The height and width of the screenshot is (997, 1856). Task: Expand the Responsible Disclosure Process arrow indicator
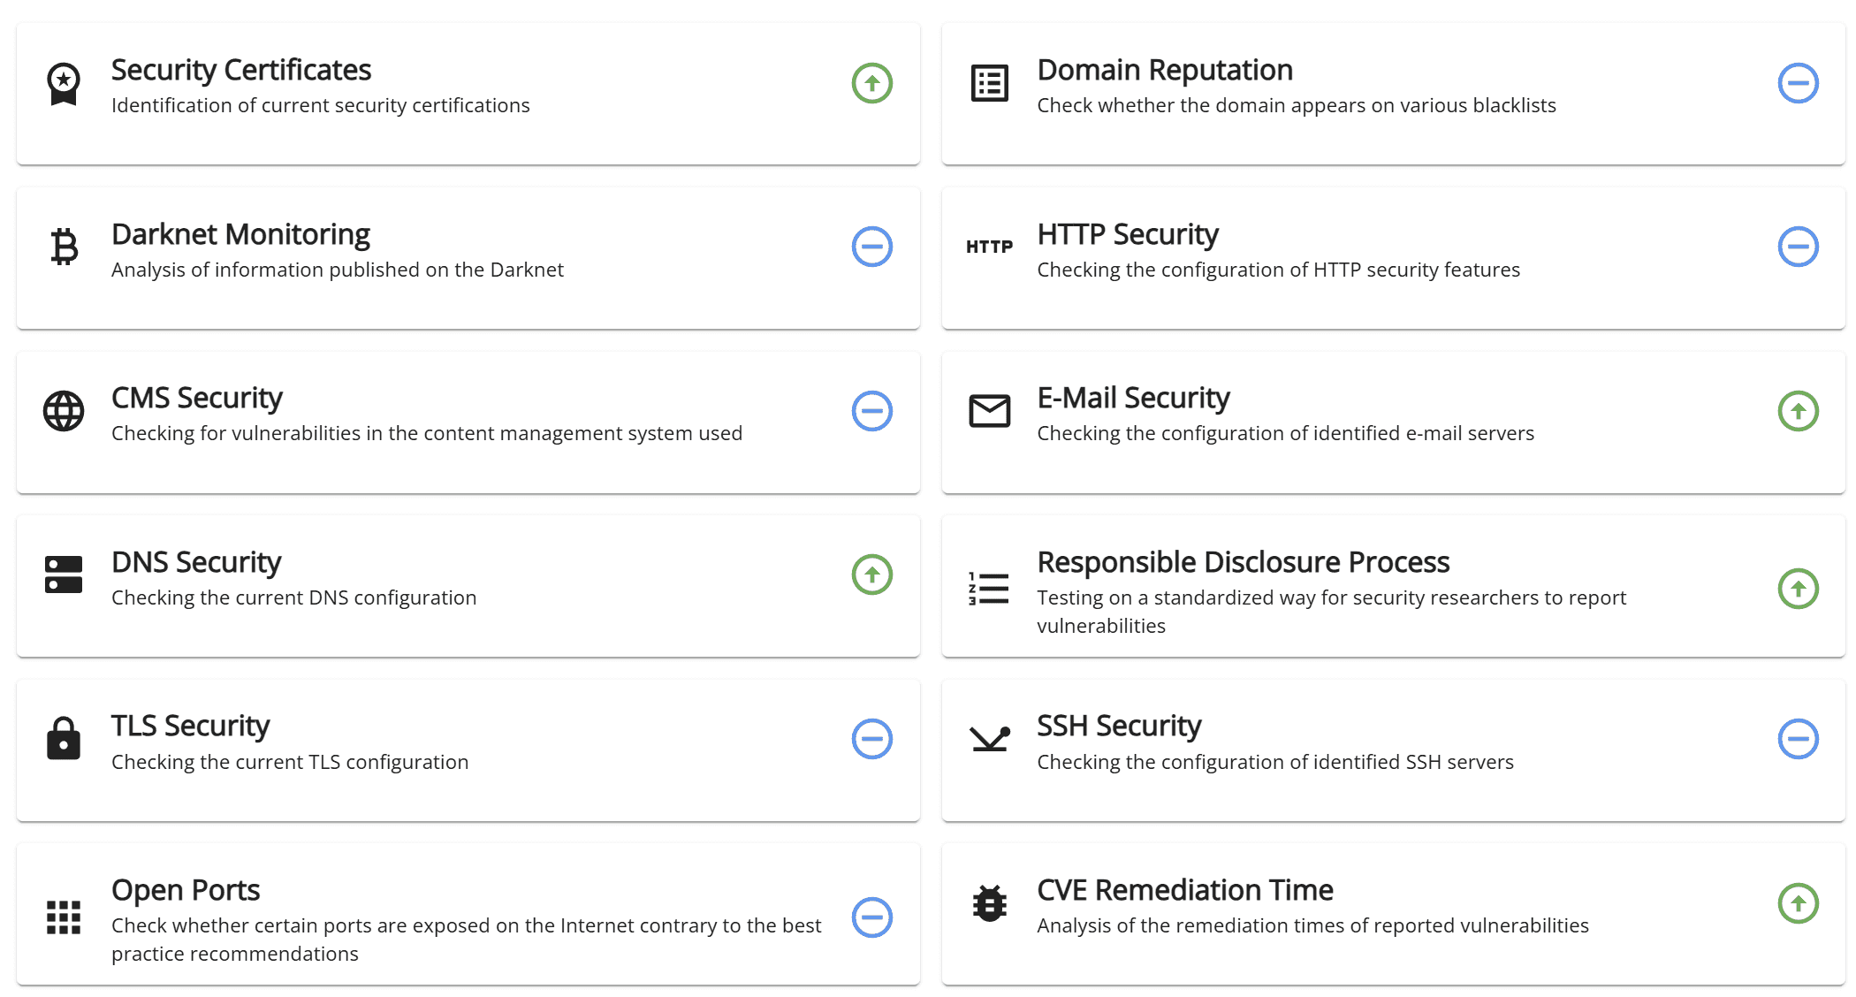pyautogui.click(x=1798, y=588)
